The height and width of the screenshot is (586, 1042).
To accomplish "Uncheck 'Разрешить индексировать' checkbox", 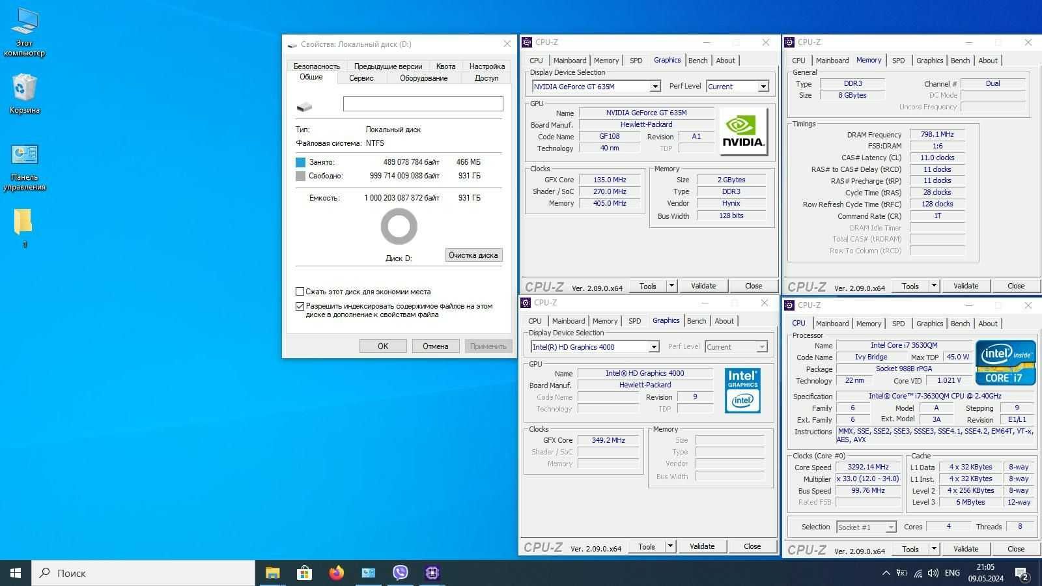I will [x=300, y=306].
